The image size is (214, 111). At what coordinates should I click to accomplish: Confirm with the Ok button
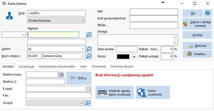(x=193, y=13)
